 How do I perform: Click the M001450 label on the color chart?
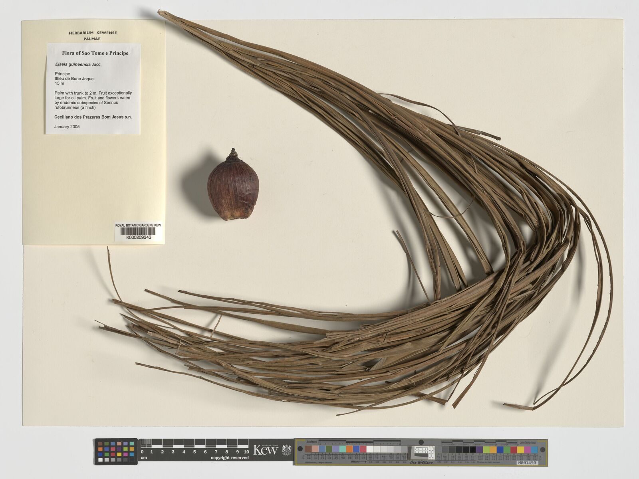(x=527, y=463)
